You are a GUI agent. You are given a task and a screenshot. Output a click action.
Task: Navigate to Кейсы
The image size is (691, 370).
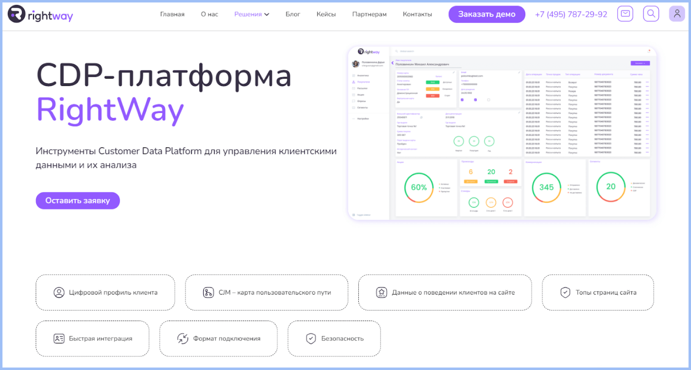pyautogui.click(x=326, y=14)
